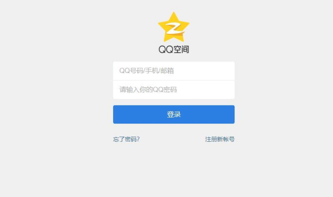Screen dimensions: 333x197
Task: Select the QQ number, phone, or email box
Action: 174,71
